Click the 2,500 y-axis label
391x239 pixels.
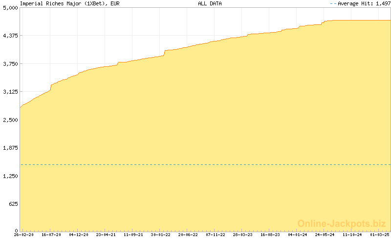tap(10, 120)
